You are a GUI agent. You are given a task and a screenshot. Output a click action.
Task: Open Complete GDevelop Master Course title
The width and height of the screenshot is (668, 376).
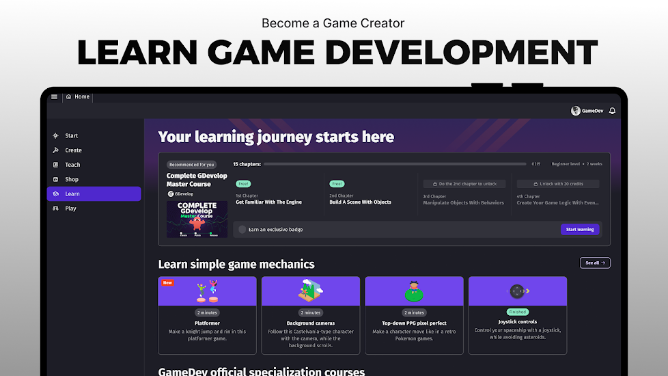197,180
